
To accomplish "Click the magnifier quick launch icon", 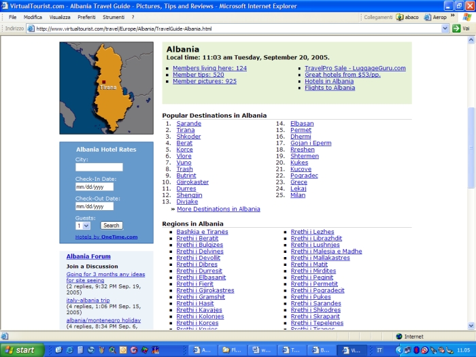I will 112,350.
